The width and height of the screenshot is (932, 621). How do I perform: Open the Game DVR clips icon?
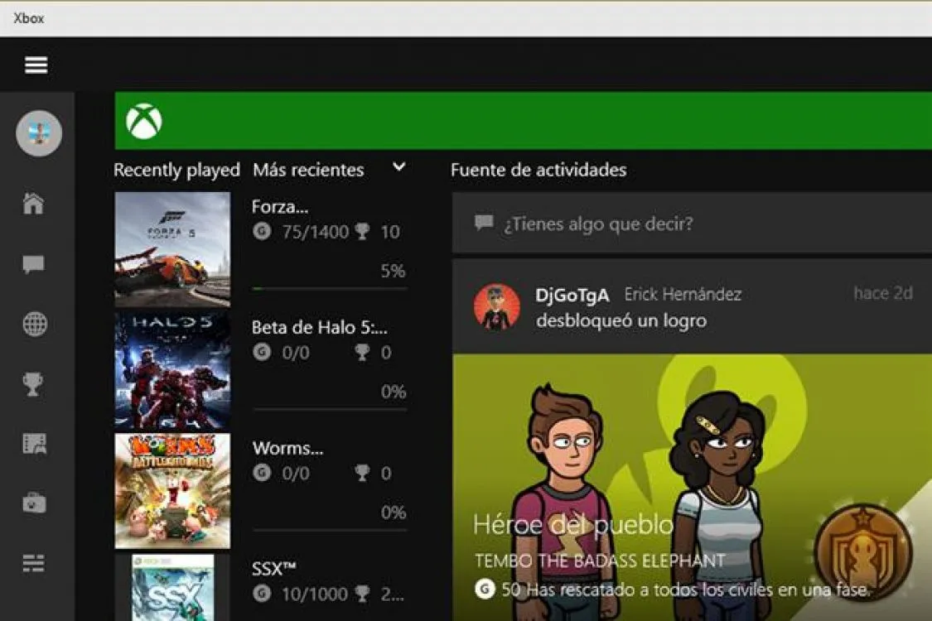35,444
